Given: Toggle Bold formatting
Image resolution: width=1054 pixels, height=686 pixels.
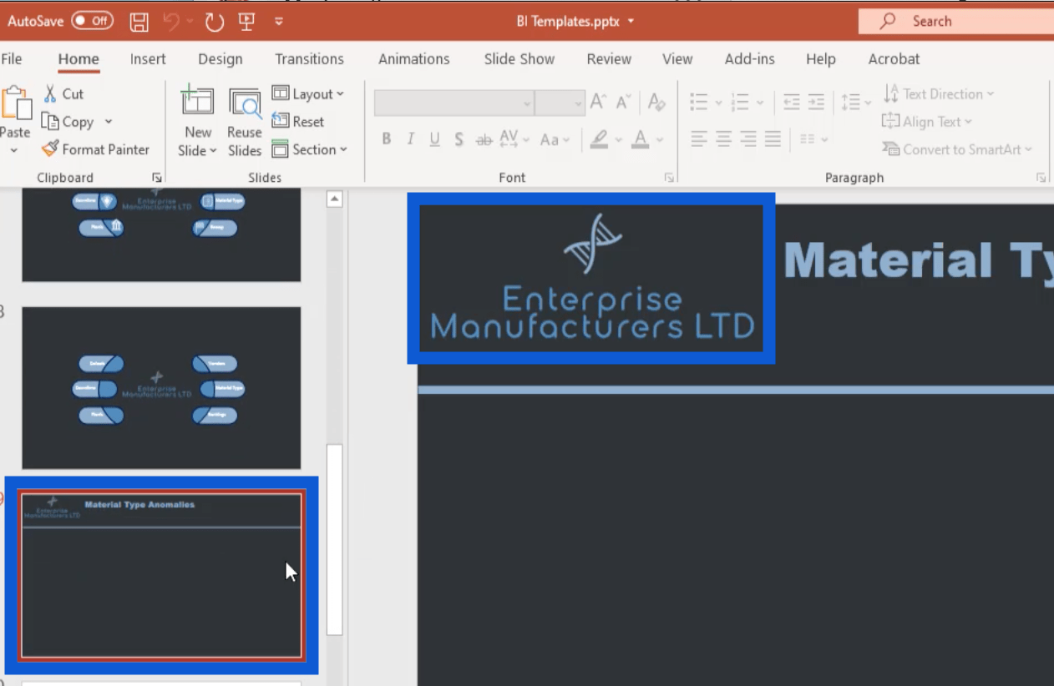Looking at the screenshot, I should pyautogui.click(x=387, y=139).
